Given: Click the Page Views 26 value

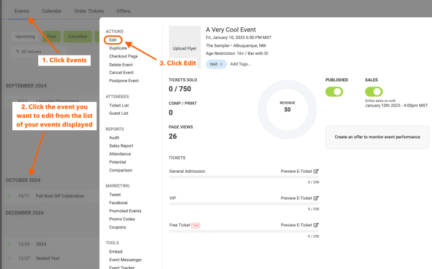Looking at the screenshot, I should tap(173, 136).
